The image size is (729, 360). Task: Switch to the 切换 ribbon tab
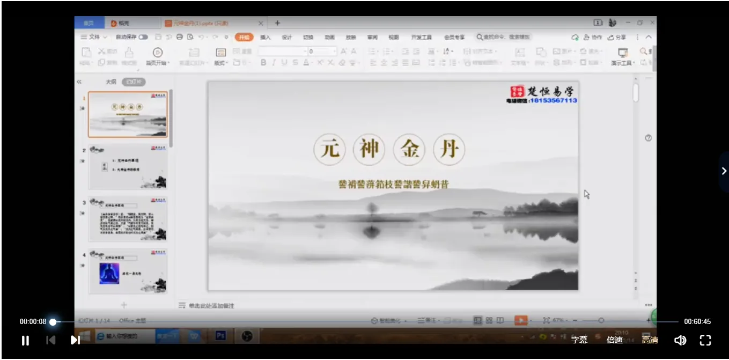[308, 37]
